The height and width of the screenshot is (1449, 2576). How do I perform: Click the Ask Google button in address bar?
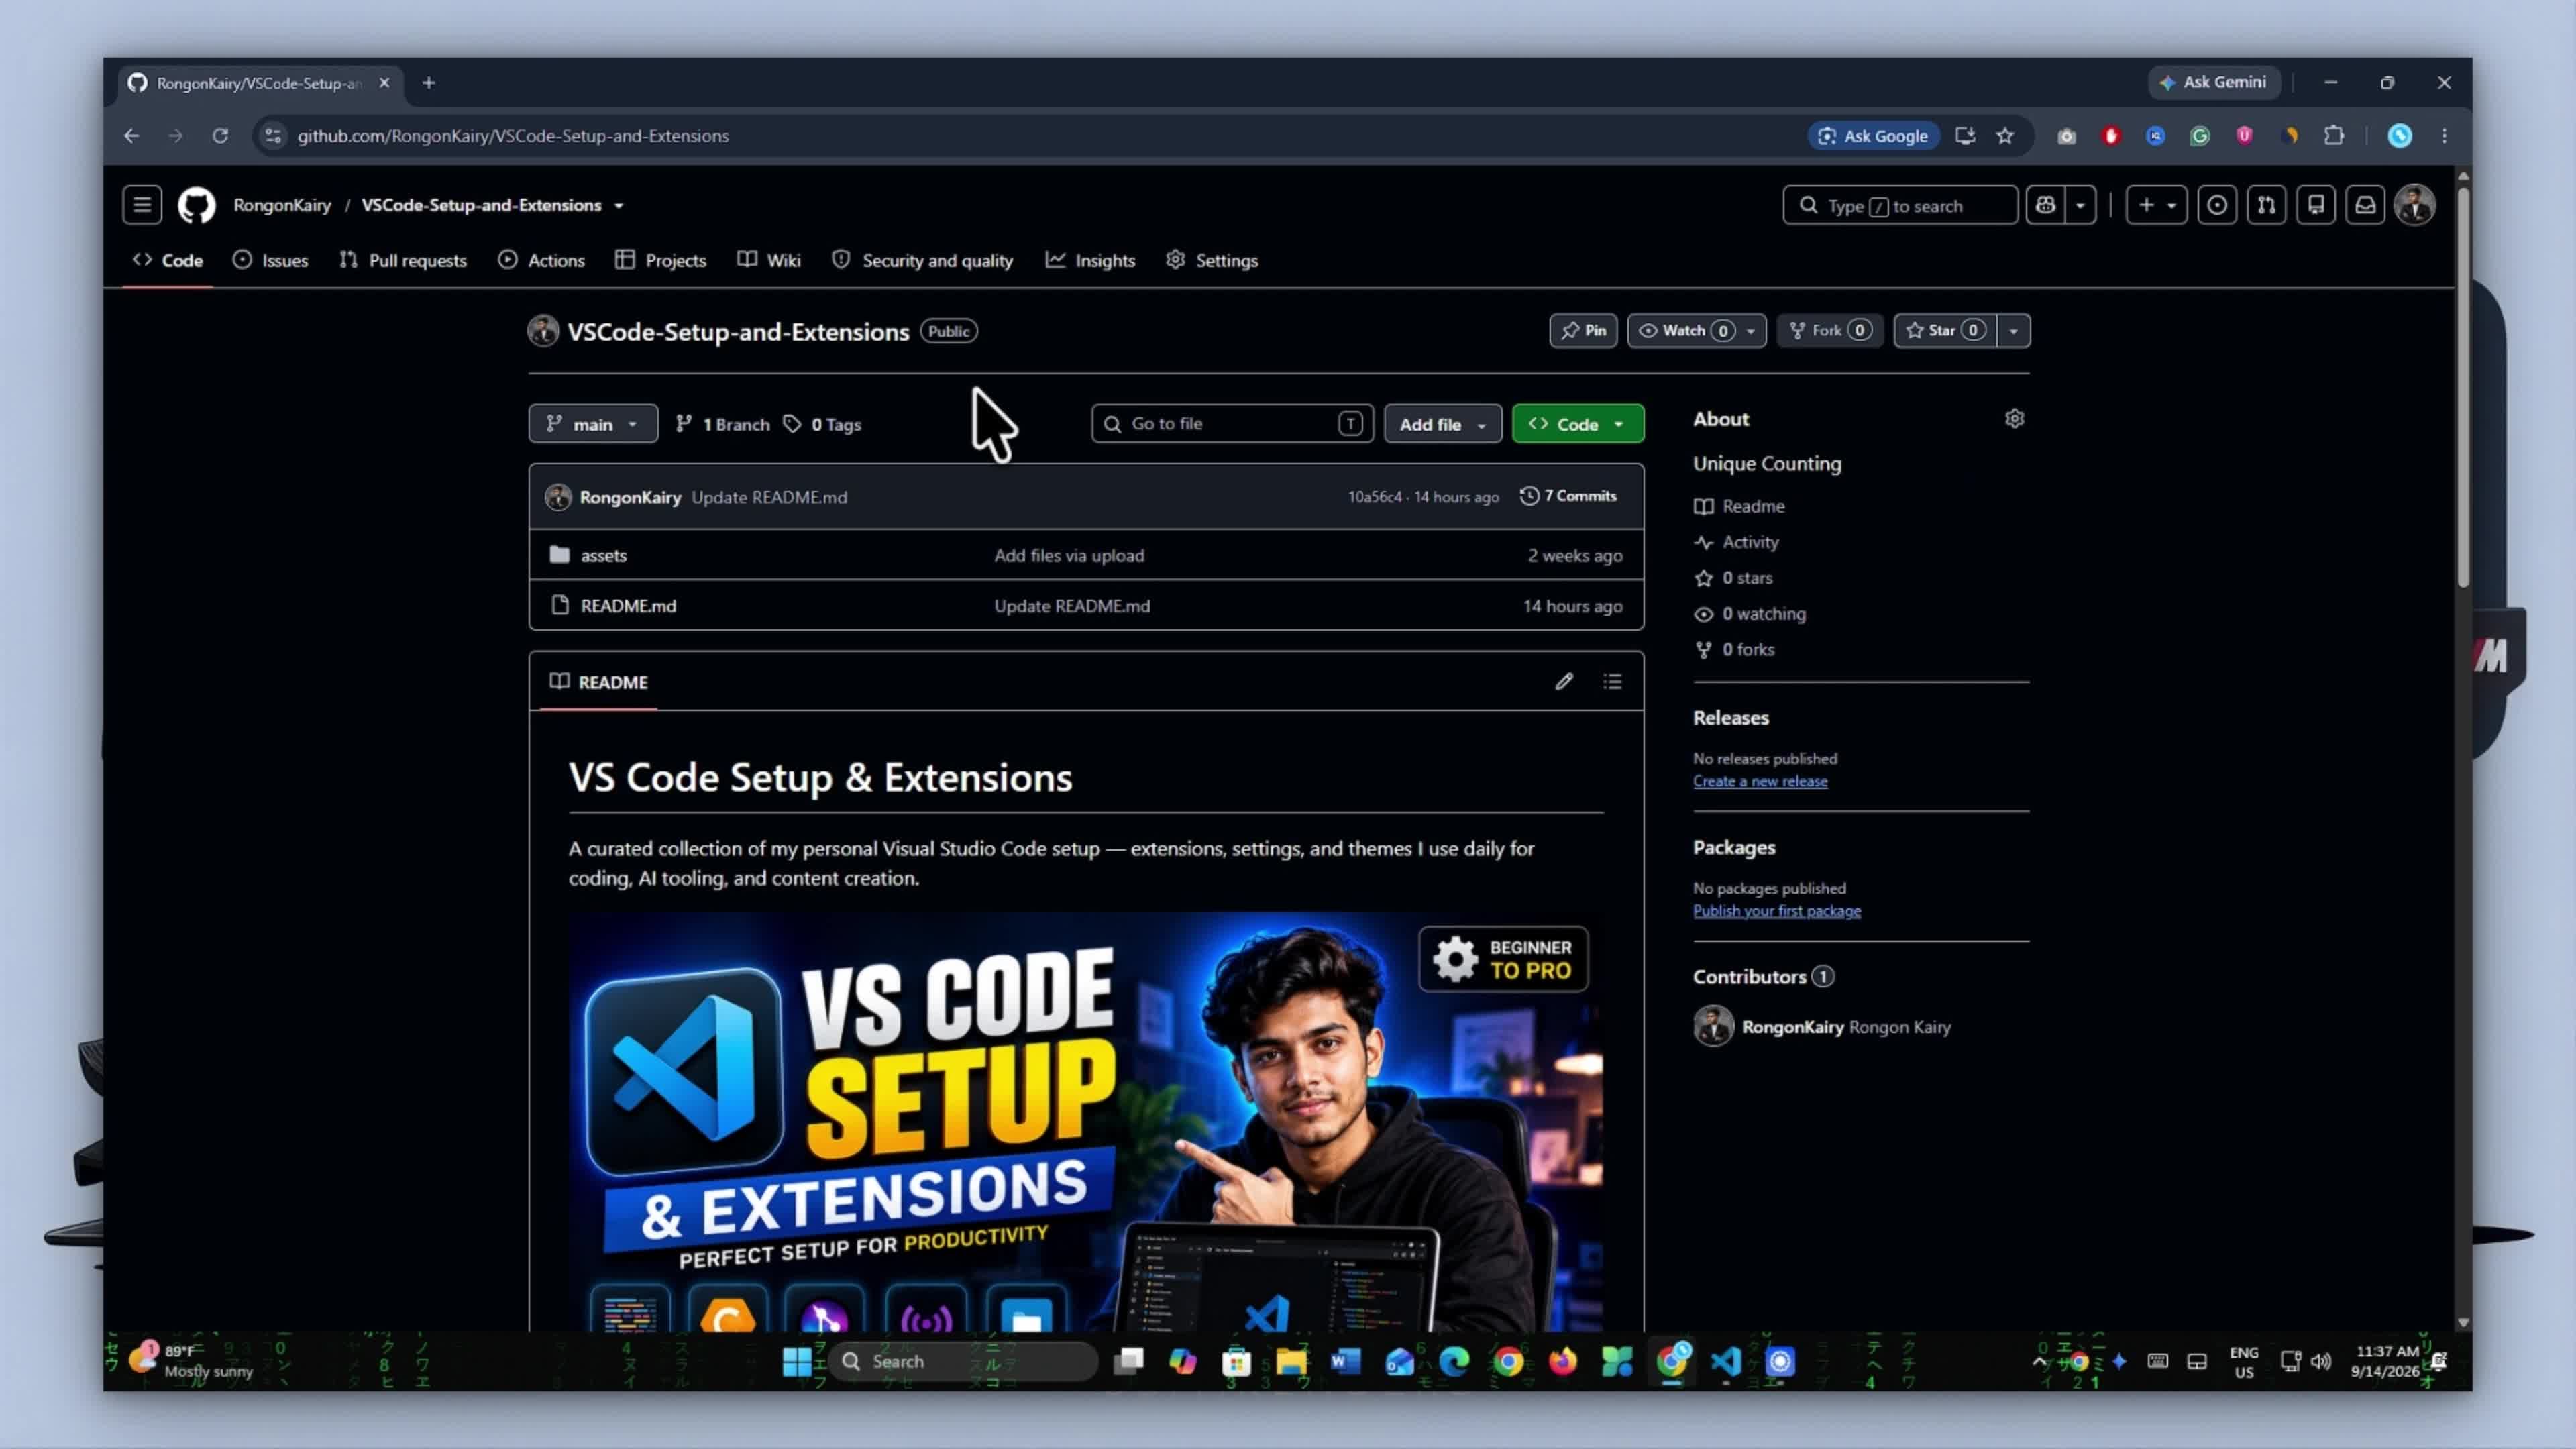(1873, 136)
